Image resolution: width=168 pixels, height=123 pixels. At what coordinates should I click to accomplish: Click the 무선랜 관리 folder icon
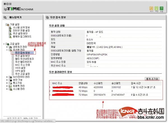[x=10, y=50]
